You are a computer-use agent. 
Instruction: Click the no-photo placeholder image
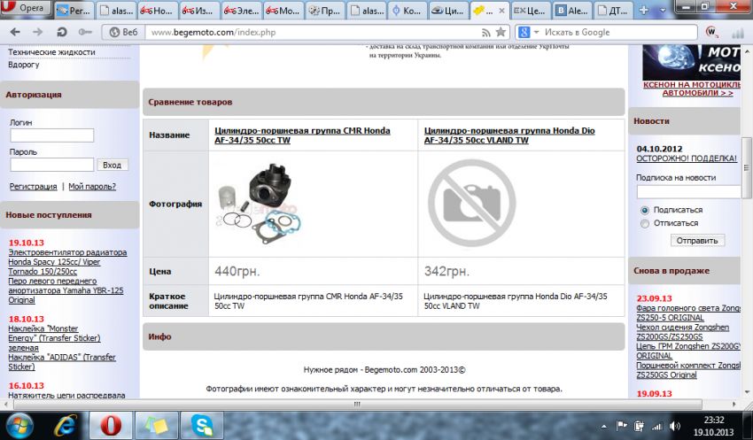471,203
